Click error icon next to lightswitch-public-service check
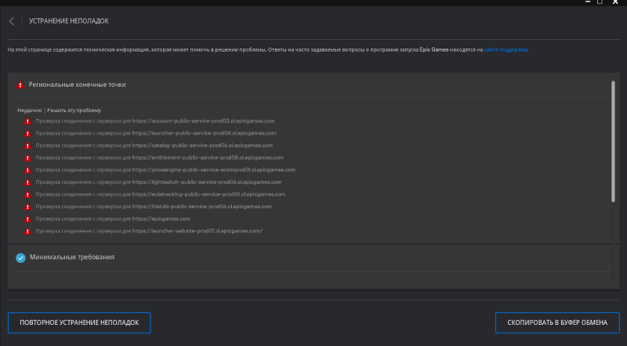Image resolution: width=627 pixels, height=346 pixels. coord(27,182)
